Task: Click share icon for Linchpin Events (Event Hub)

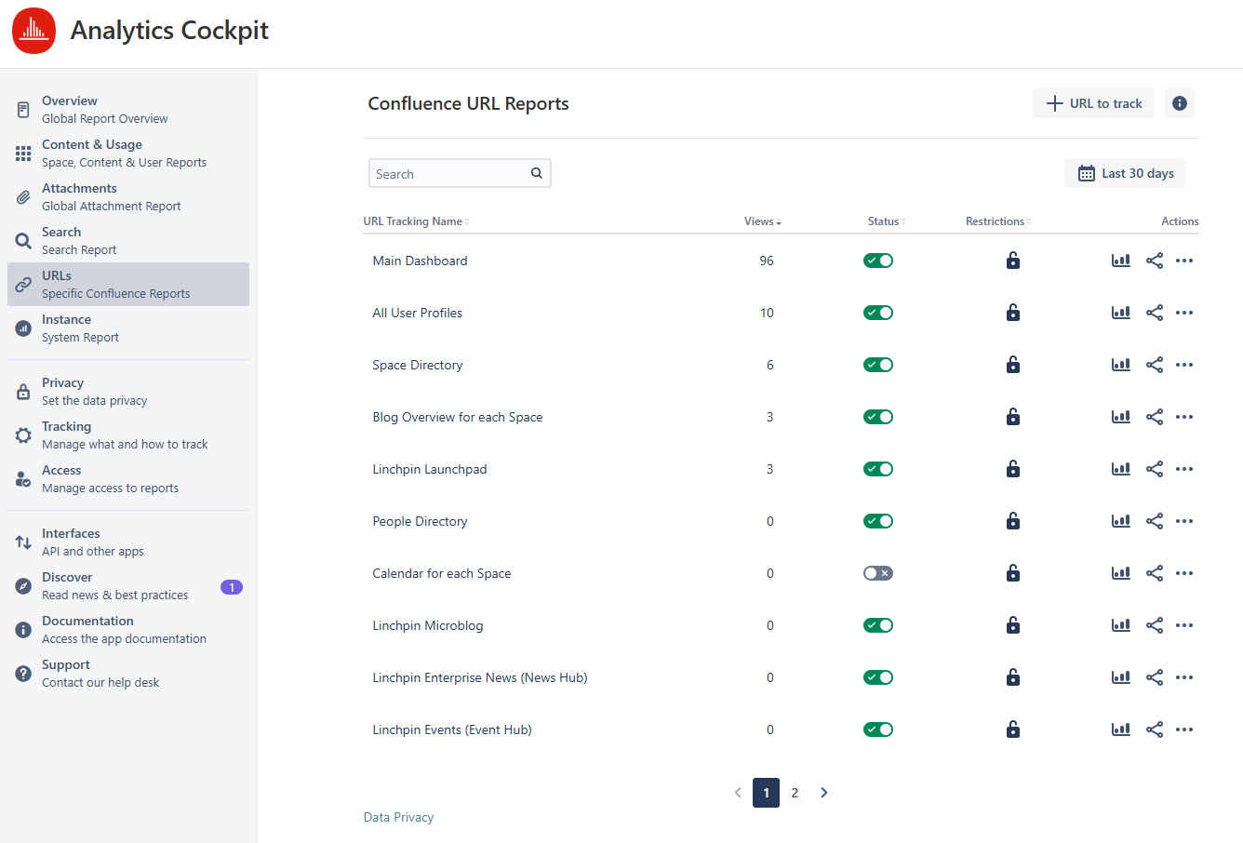Action: (x=1154, y=729)
